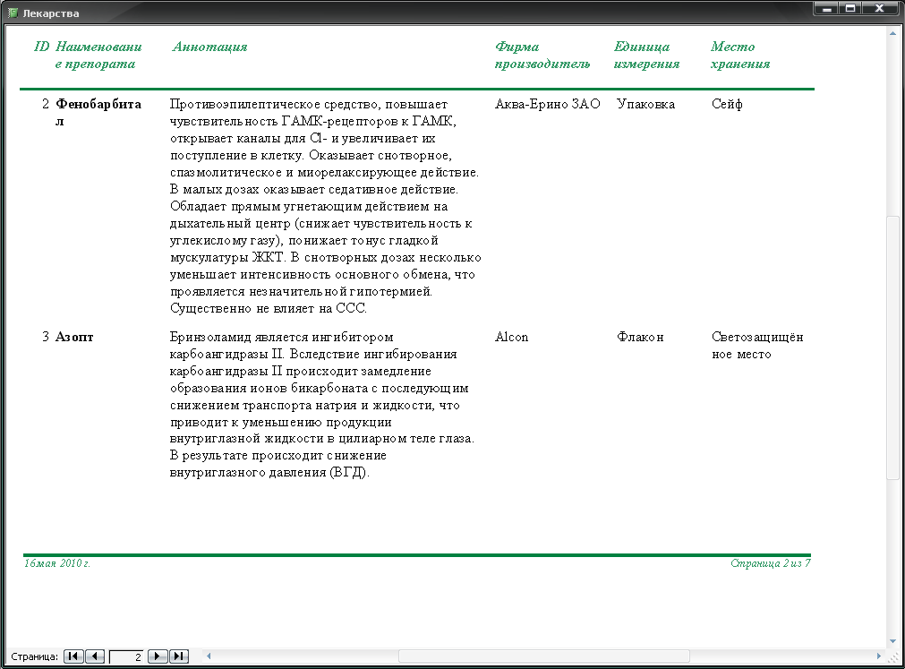The width and height of the screenshot is (905, 669).
Task: Click the window resize grip corner
Action: [892, 657]
